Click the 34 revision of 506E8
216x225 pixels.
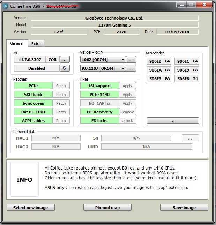(195, 78)
